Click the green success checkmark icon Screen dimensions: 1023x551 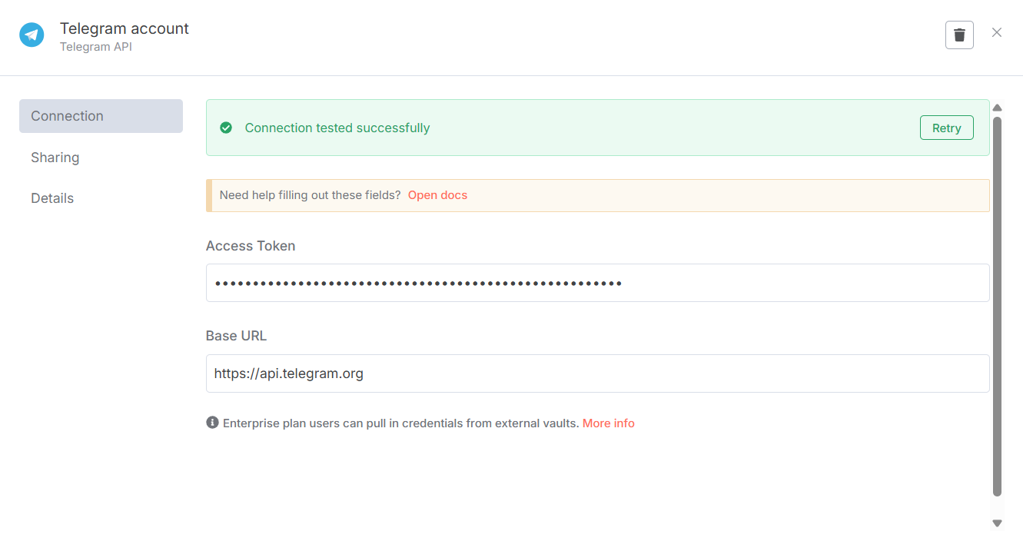[x=226, y=128]
